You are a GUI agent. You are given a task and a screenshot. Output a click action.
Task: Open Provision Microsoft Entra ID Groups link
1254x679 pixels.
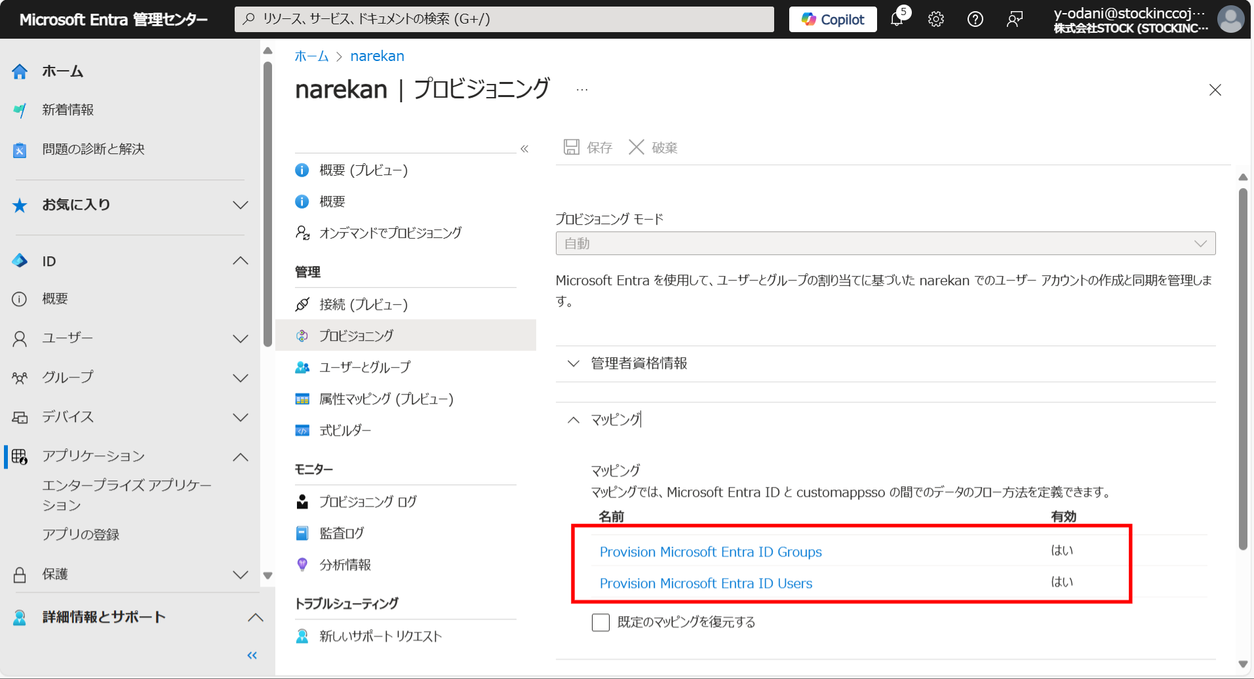(x=711, y=552)
